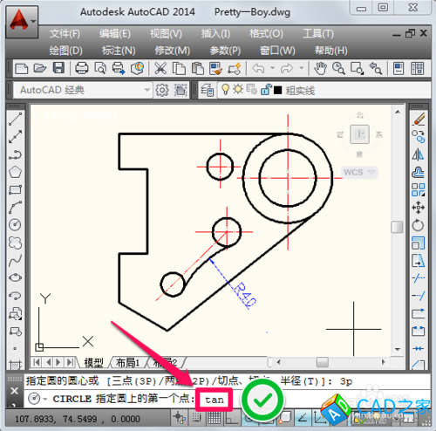
Task: Select the Polygon drawing tool
Action: (x=15, y=172)
